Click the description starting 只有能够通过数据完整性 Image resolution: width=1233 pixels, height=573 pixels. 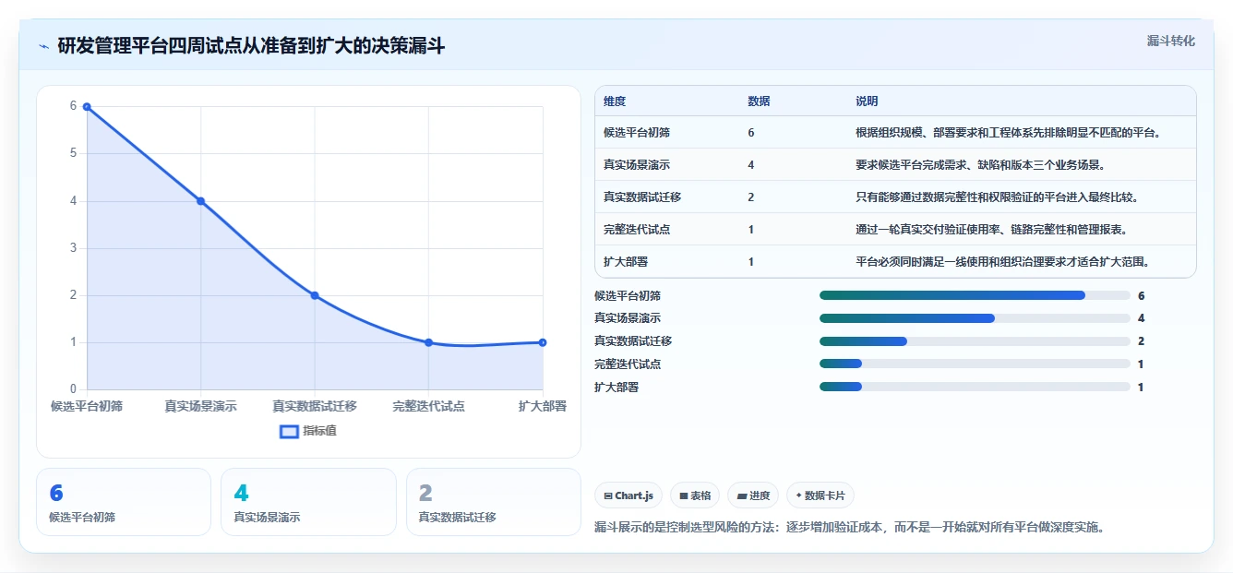[997, 197]
